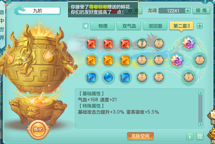Select the top rainbow star gem
Viewport: 215px width, 144px height.
point(189,43)
